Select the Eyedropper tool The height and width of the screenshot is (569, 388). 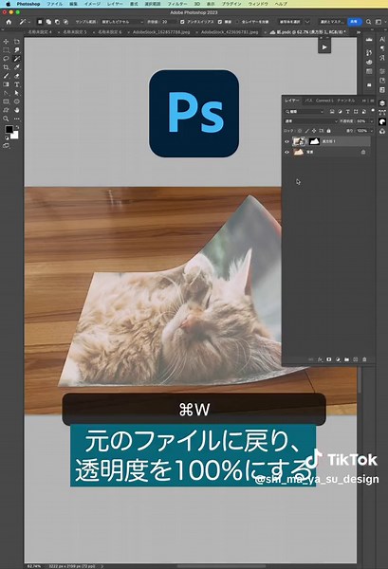[x=17, y=67]
